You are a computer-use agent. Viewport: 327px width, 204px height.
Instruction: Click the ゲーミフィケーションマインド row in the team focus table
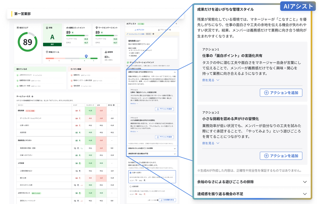coord(67,118)
